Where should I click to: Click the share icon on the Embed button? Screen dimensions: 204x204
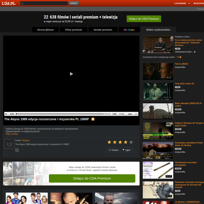[x=110, y=150]
